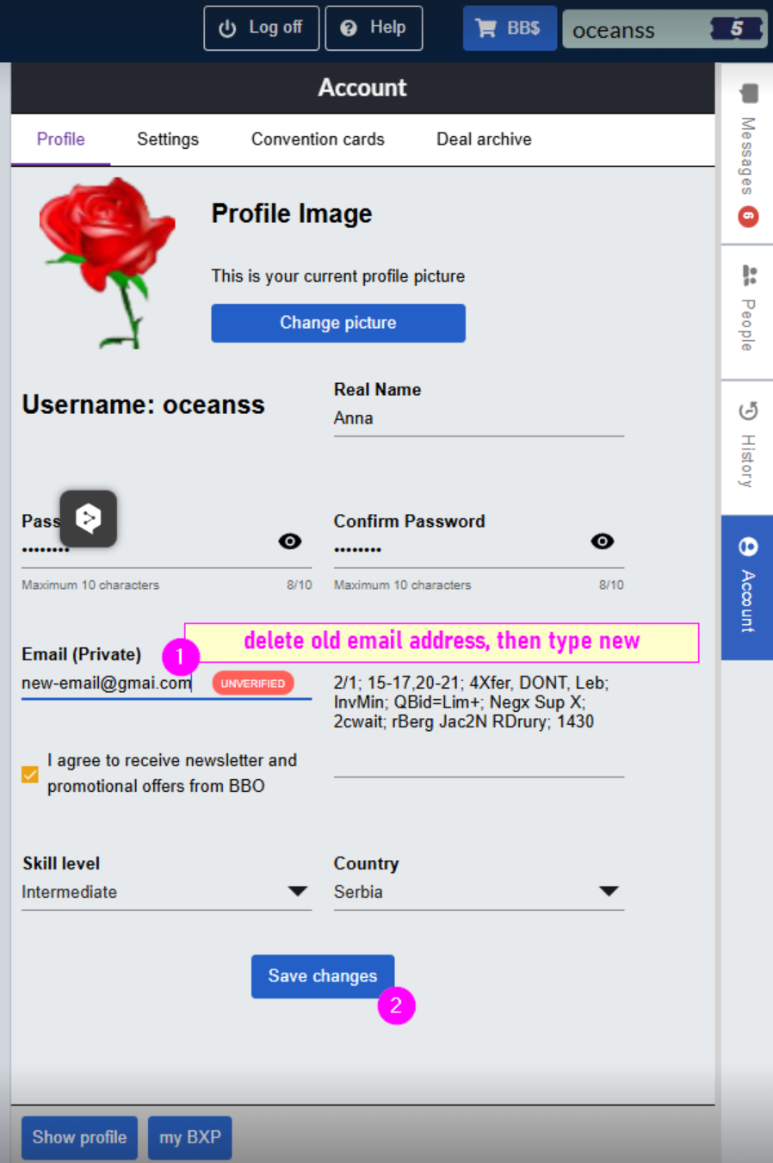Click the UNVERIFIED email badge
Image resolution: width=773 pixels, height=1163 pixels.
252,684
